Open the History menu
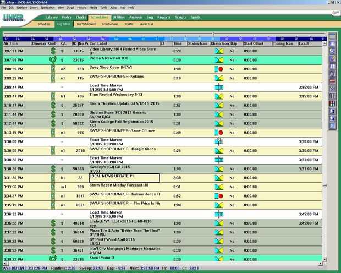 [x=82, y=8]
